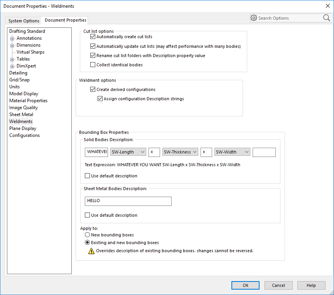Toggle Automatically create cut lists

click(x=93, y=37)
